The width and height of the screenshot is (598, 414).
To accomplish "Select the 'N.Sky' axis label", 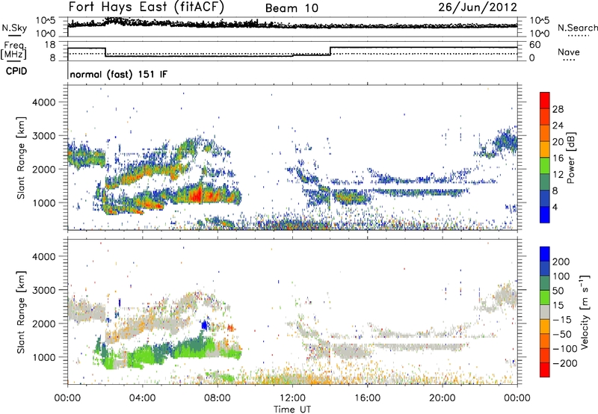I will [x=14, y=28].
